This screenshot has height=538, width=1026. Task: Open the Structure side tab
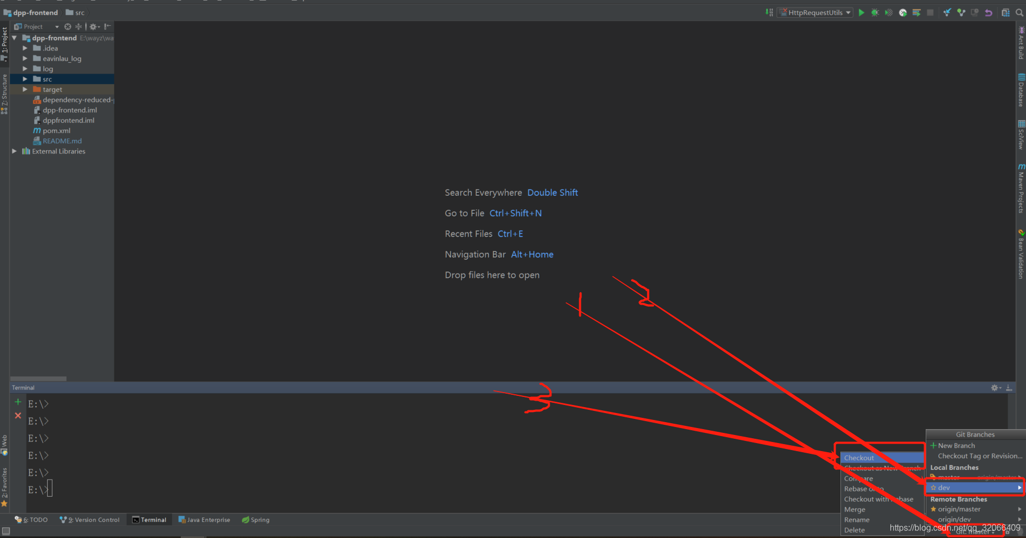point(4,94)
